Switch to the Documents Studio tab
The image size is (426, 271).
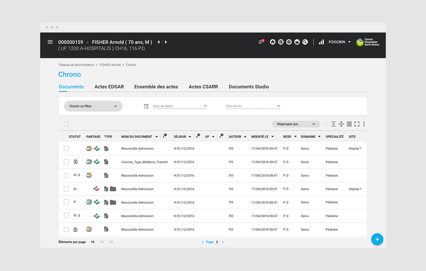pos(249,87)
